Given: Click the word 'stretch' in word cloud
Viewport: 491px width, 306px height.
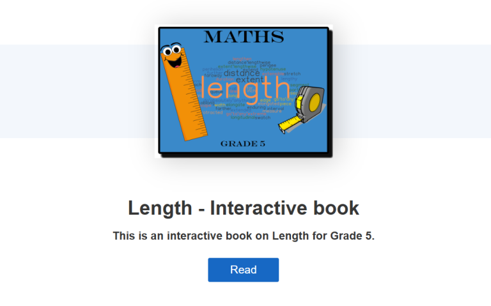Looking at the screenshot, I should pos(292,74).
